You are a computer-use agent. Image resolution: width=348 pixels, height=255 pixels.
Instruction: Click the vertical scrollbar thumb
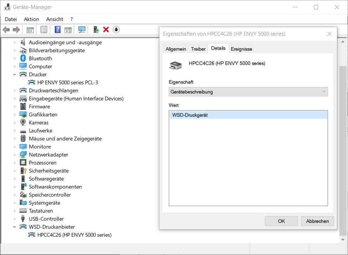click(x=343, y=151)
